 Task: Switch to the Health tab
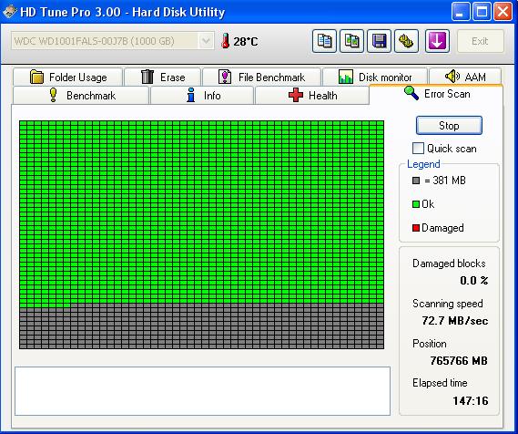point(312,96)
